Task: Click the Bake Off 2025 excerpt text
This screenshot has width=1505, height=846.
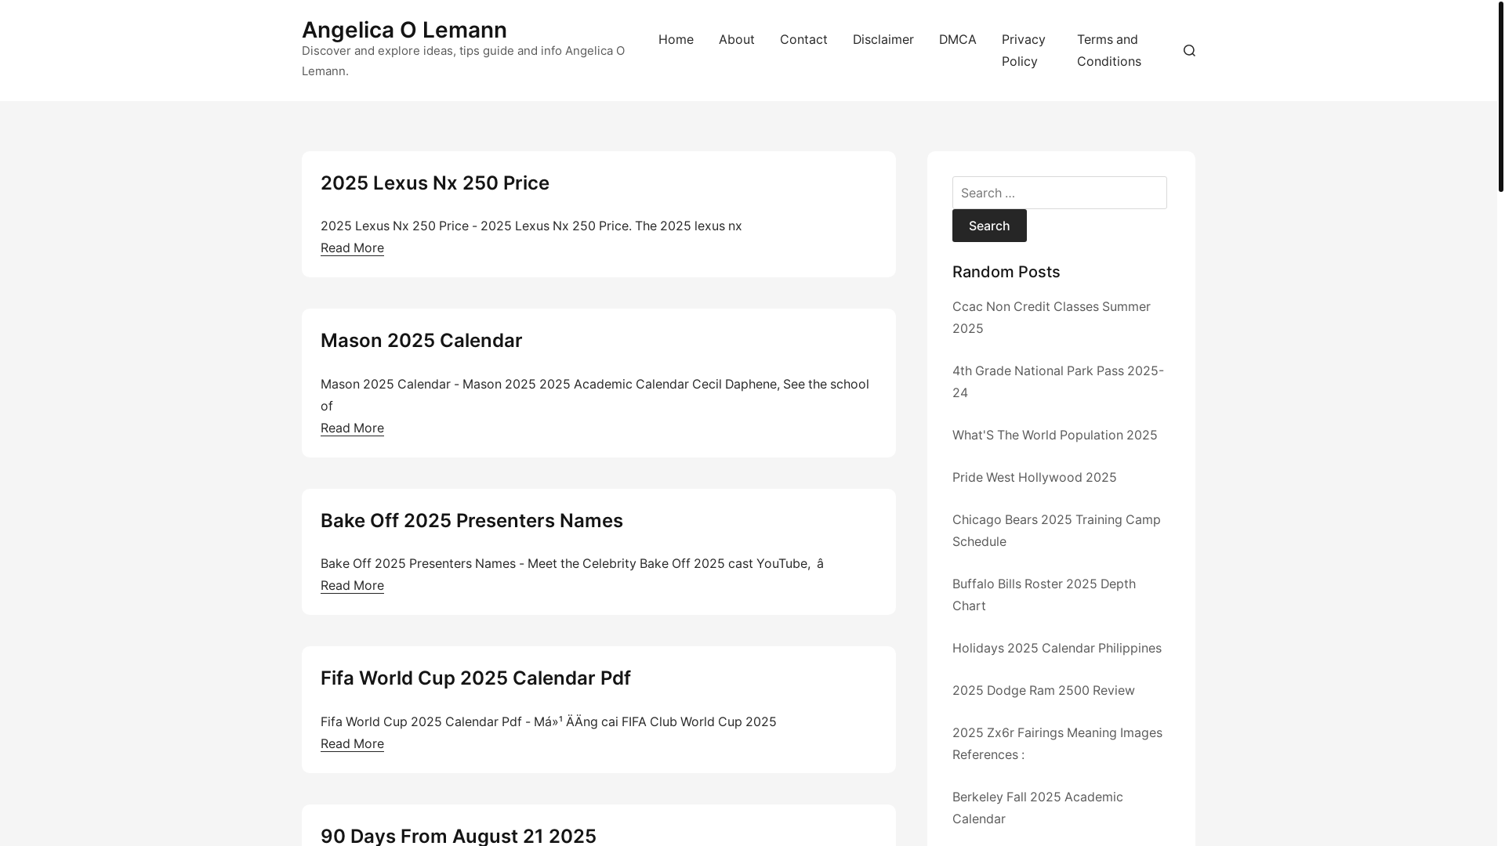Action: pos(572,563)
